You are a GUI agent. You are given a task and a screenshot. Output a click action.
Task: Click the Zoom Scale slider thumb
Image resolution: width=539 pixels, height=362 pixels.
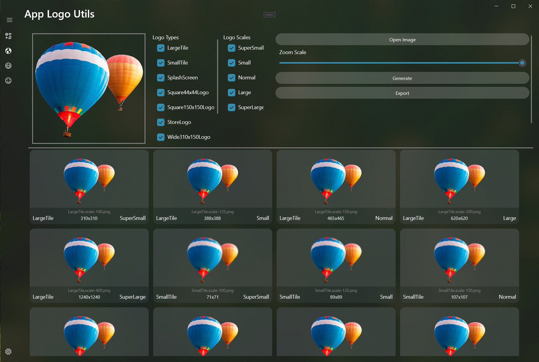[x=522, y=63]
